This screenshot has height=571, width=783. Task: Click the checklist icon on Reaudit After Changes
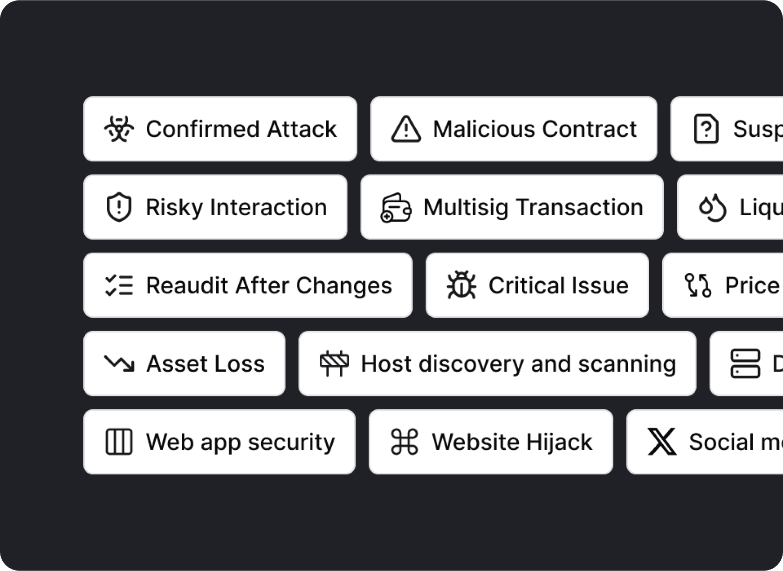[x=119, y=285]
